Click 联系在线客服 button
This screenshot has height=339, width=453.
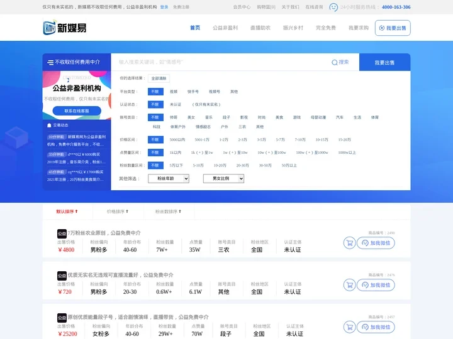coord(77,110)
